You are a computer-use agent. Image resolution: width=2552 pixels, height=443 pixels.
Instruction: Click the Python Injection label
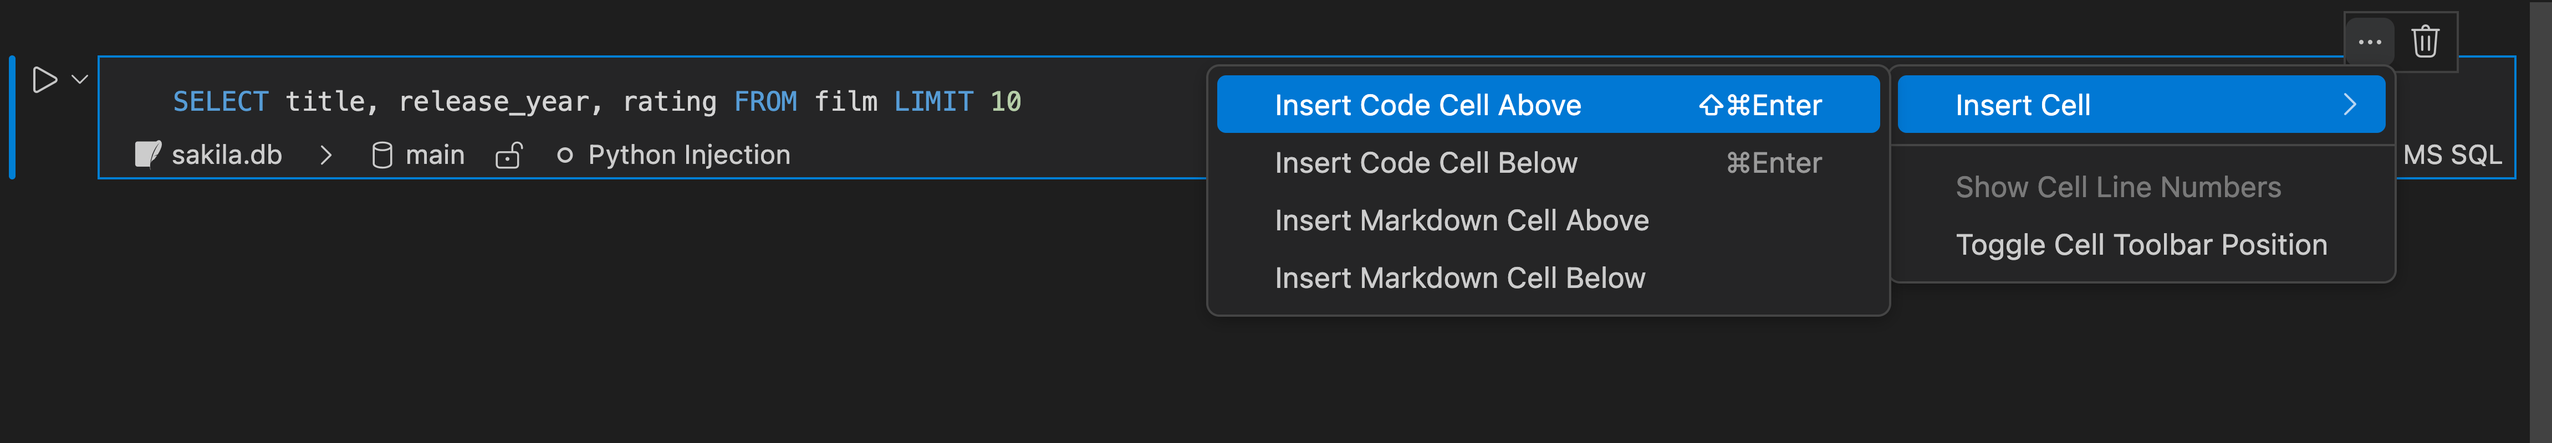click(x=688, y=155)
